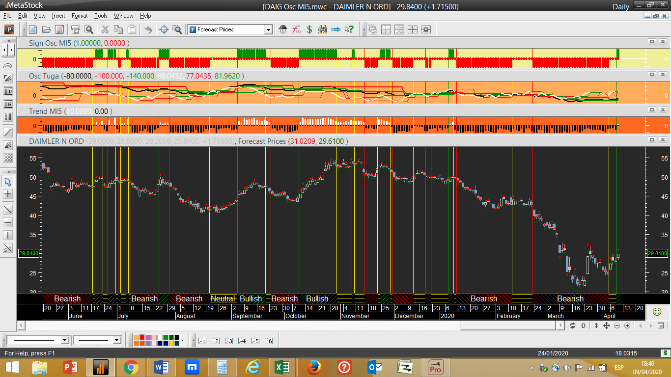
Task: Open the Forecast Prices indicator dropdown
Action: click(268, 29)
